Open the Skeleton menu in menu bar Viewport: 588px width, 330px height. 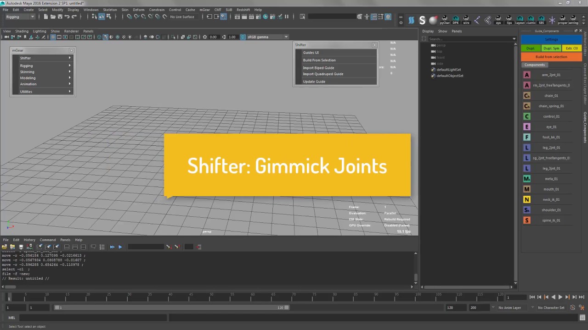coord(110,10)
